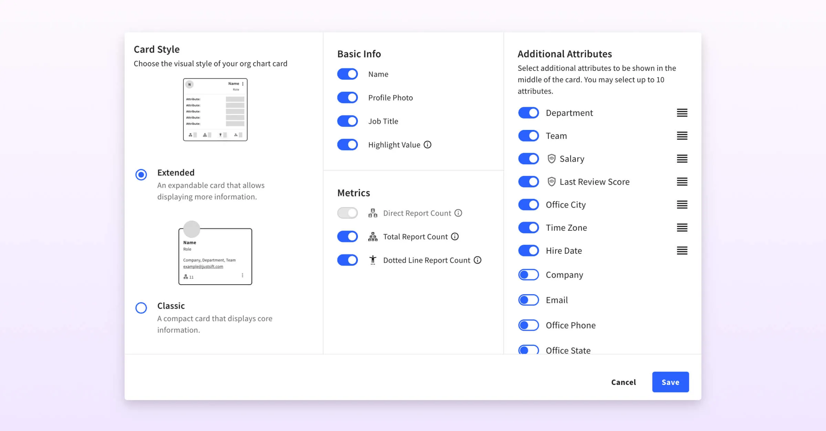Click the reorder handle next to Salary

click(682, 159)
